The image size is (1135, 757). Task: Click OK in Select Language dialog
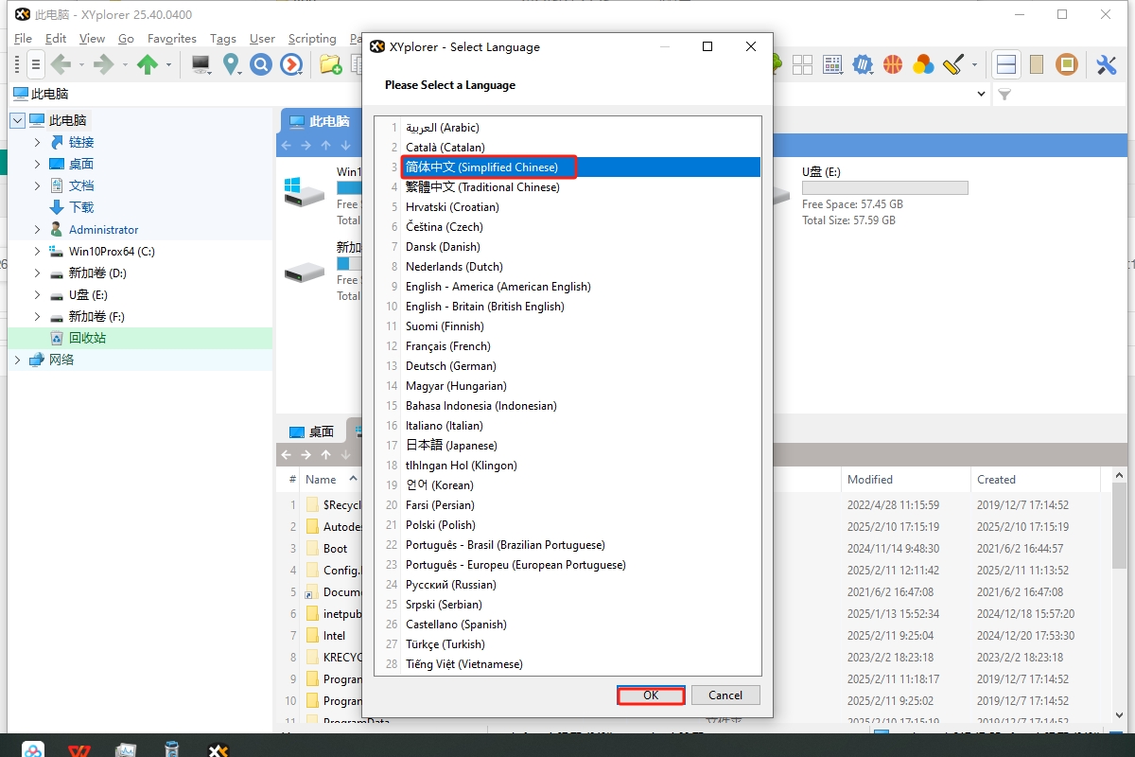[651, 695]
